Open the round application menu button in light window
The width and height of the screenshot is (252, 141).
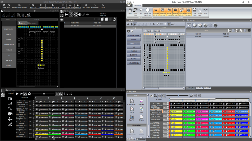(129, 4)
